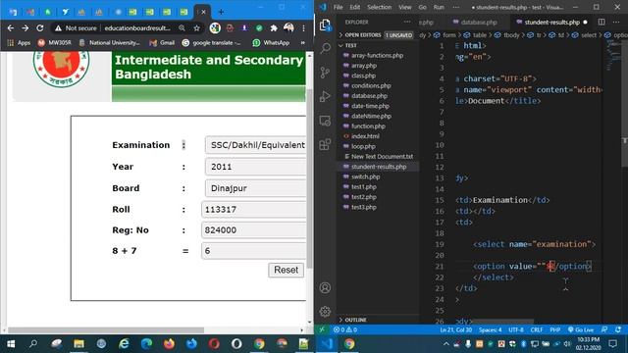The image size is (628, 353).
Task: Open the Chrome extensions puzzle icon
Action: point(274,28)
